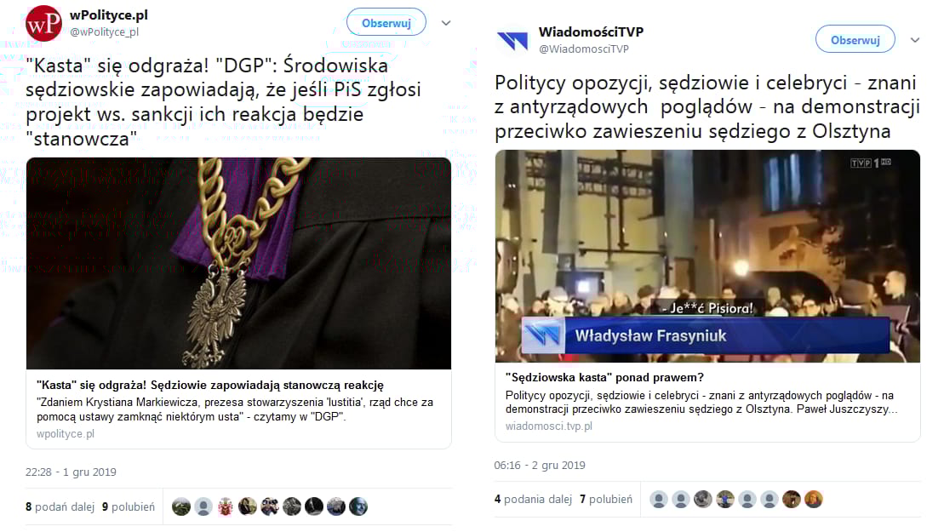
Task: Play the Władysław Frasyniuk video thumbnail
Action: coord(707,256)
